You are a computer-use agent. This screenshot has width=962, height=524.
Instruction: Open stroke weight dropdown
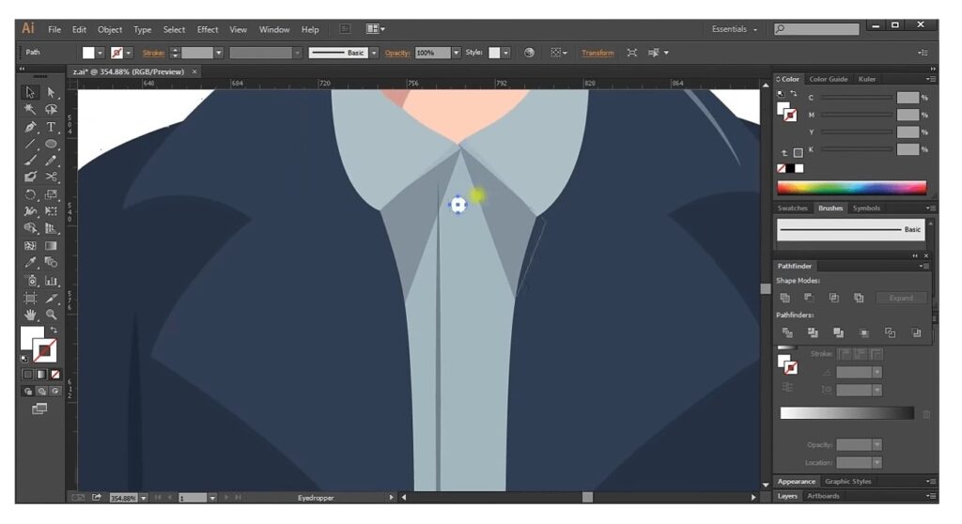218,53
